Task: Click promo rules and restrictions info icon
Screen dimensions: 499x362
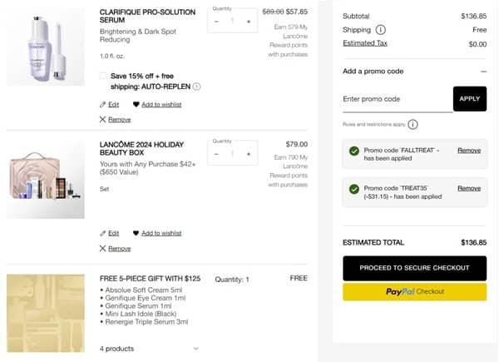Action: click(x=413, y=125)
